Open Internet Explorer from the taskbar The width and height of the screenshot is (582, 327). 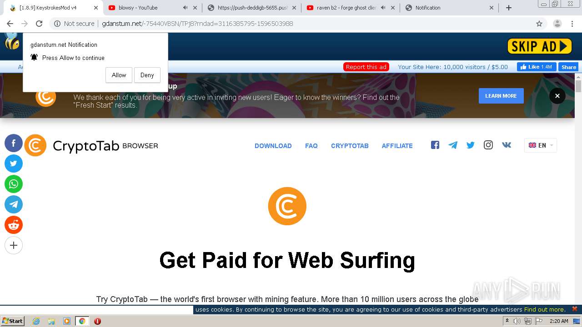tap(36, 321)
